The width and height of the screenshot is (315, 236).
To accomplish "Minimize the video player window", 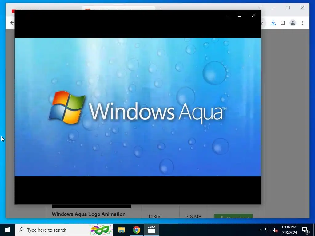I will click(x=225, y=15).
